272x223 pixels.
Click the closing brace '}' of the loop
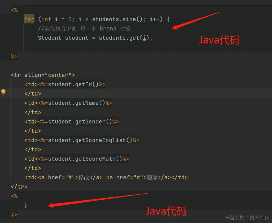click(x=26, y=205)
